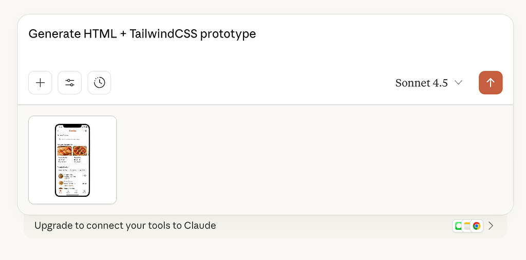The width and height of the screenshot is (526, 260).
Task: Send the prompt with the orange arrow
Action: pos(491,83)
